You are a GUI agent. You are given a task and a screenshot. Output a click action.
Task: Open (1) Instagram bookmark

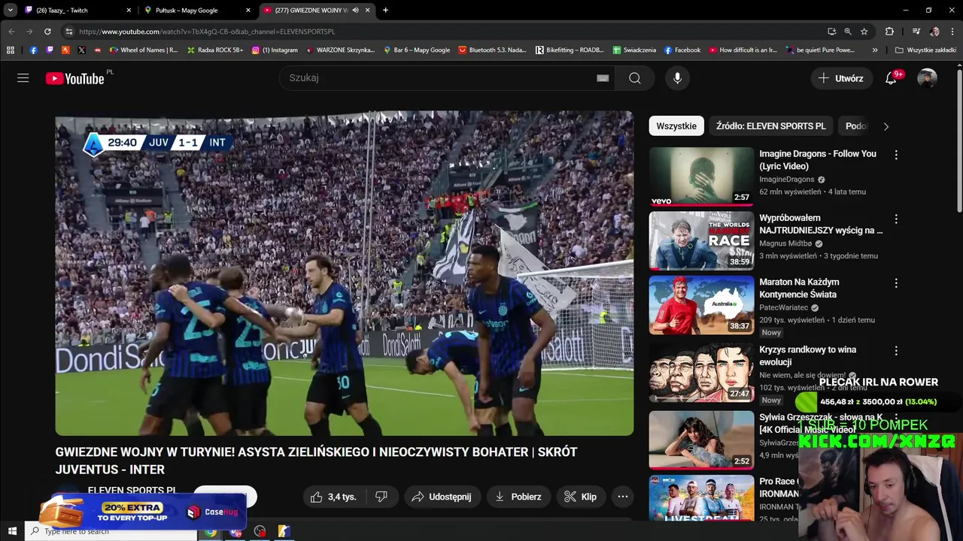point(275,50)
